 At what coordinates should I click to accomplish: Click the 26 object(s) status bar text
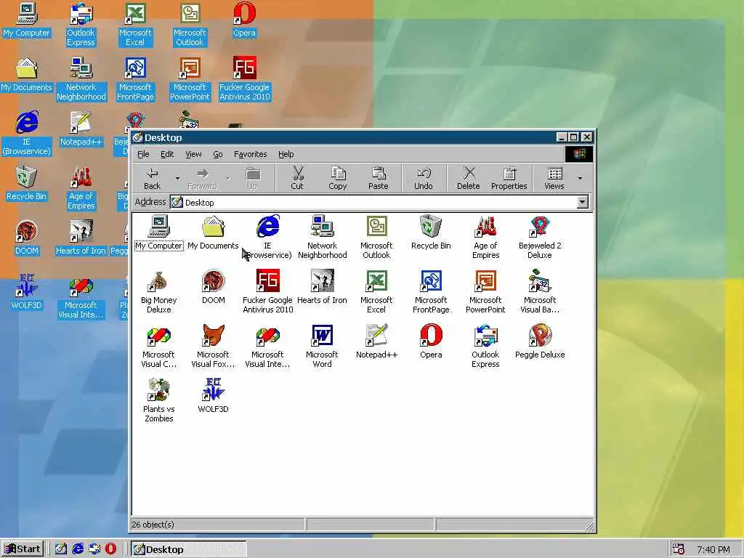pos(153,525)
